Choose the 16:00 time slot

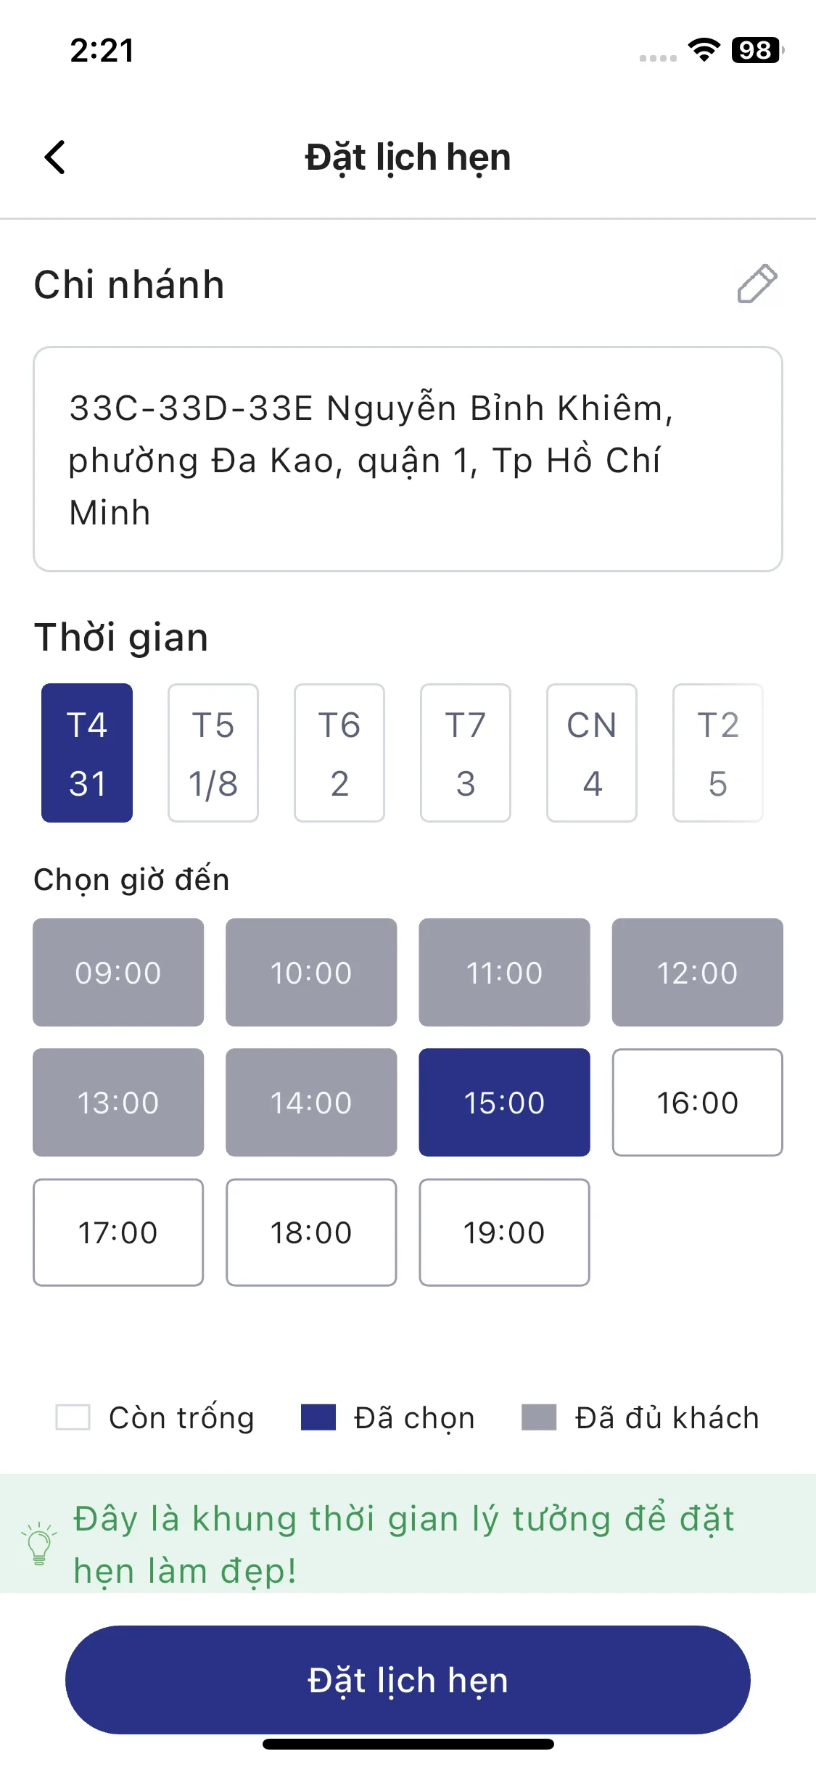click(697, 1103)
